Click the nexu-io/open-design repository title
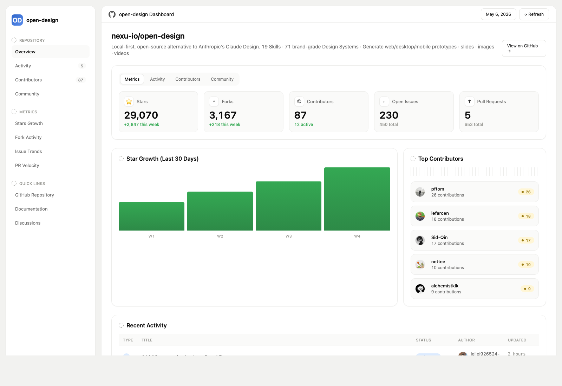The width and height of the screenshot is (562, 386). click(x=148, y=36)
